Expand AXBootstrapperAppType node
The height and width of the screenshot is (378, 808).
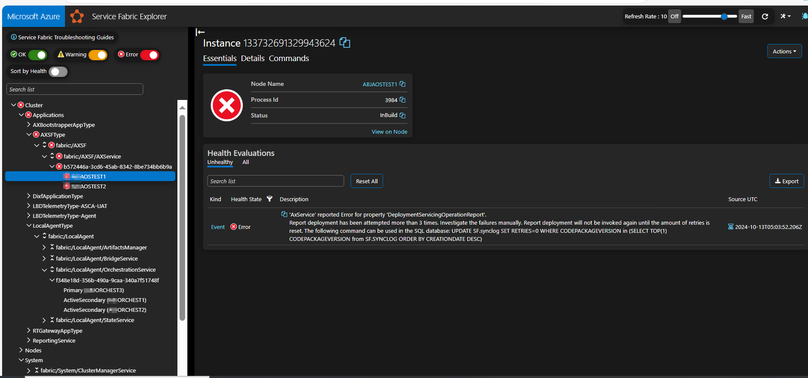pyautogui.click(x=29, y=125)
